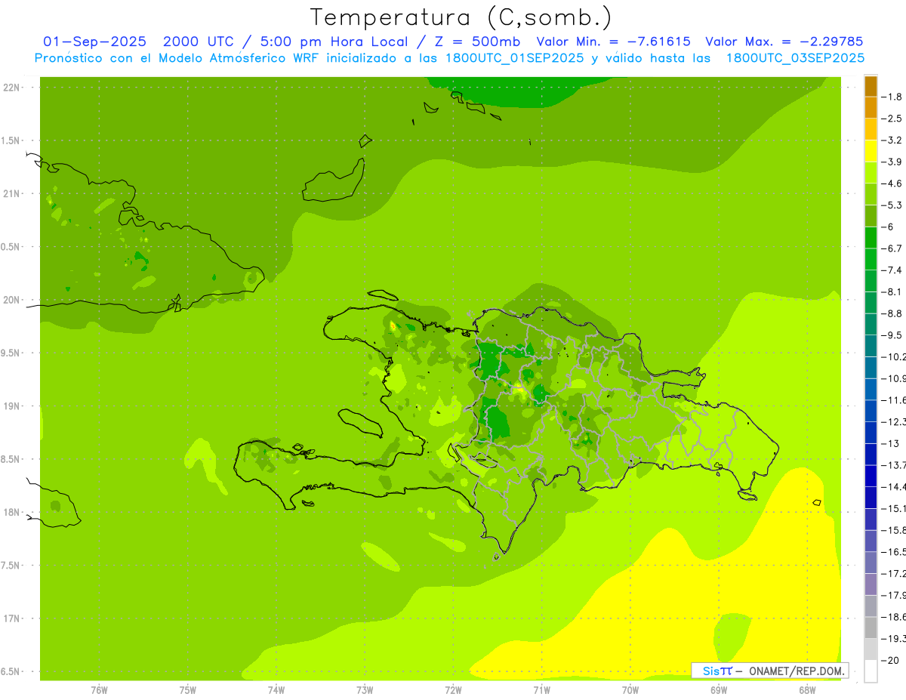Click the legend value '-3.9'
The width and height of the screenshot is (906, 700).
point(891,162)
